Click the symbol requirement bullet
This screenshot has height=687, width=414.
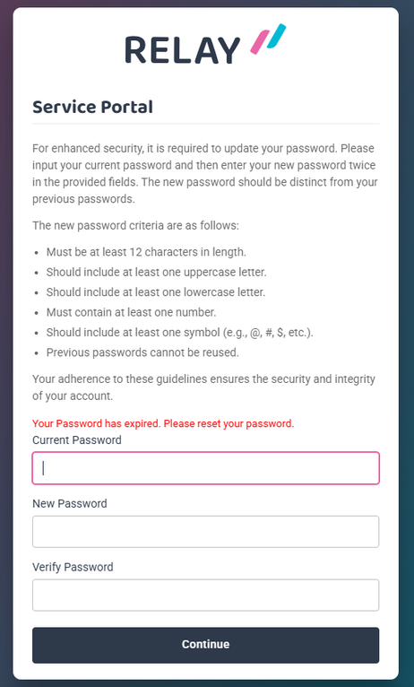click(x=180, y=333)
